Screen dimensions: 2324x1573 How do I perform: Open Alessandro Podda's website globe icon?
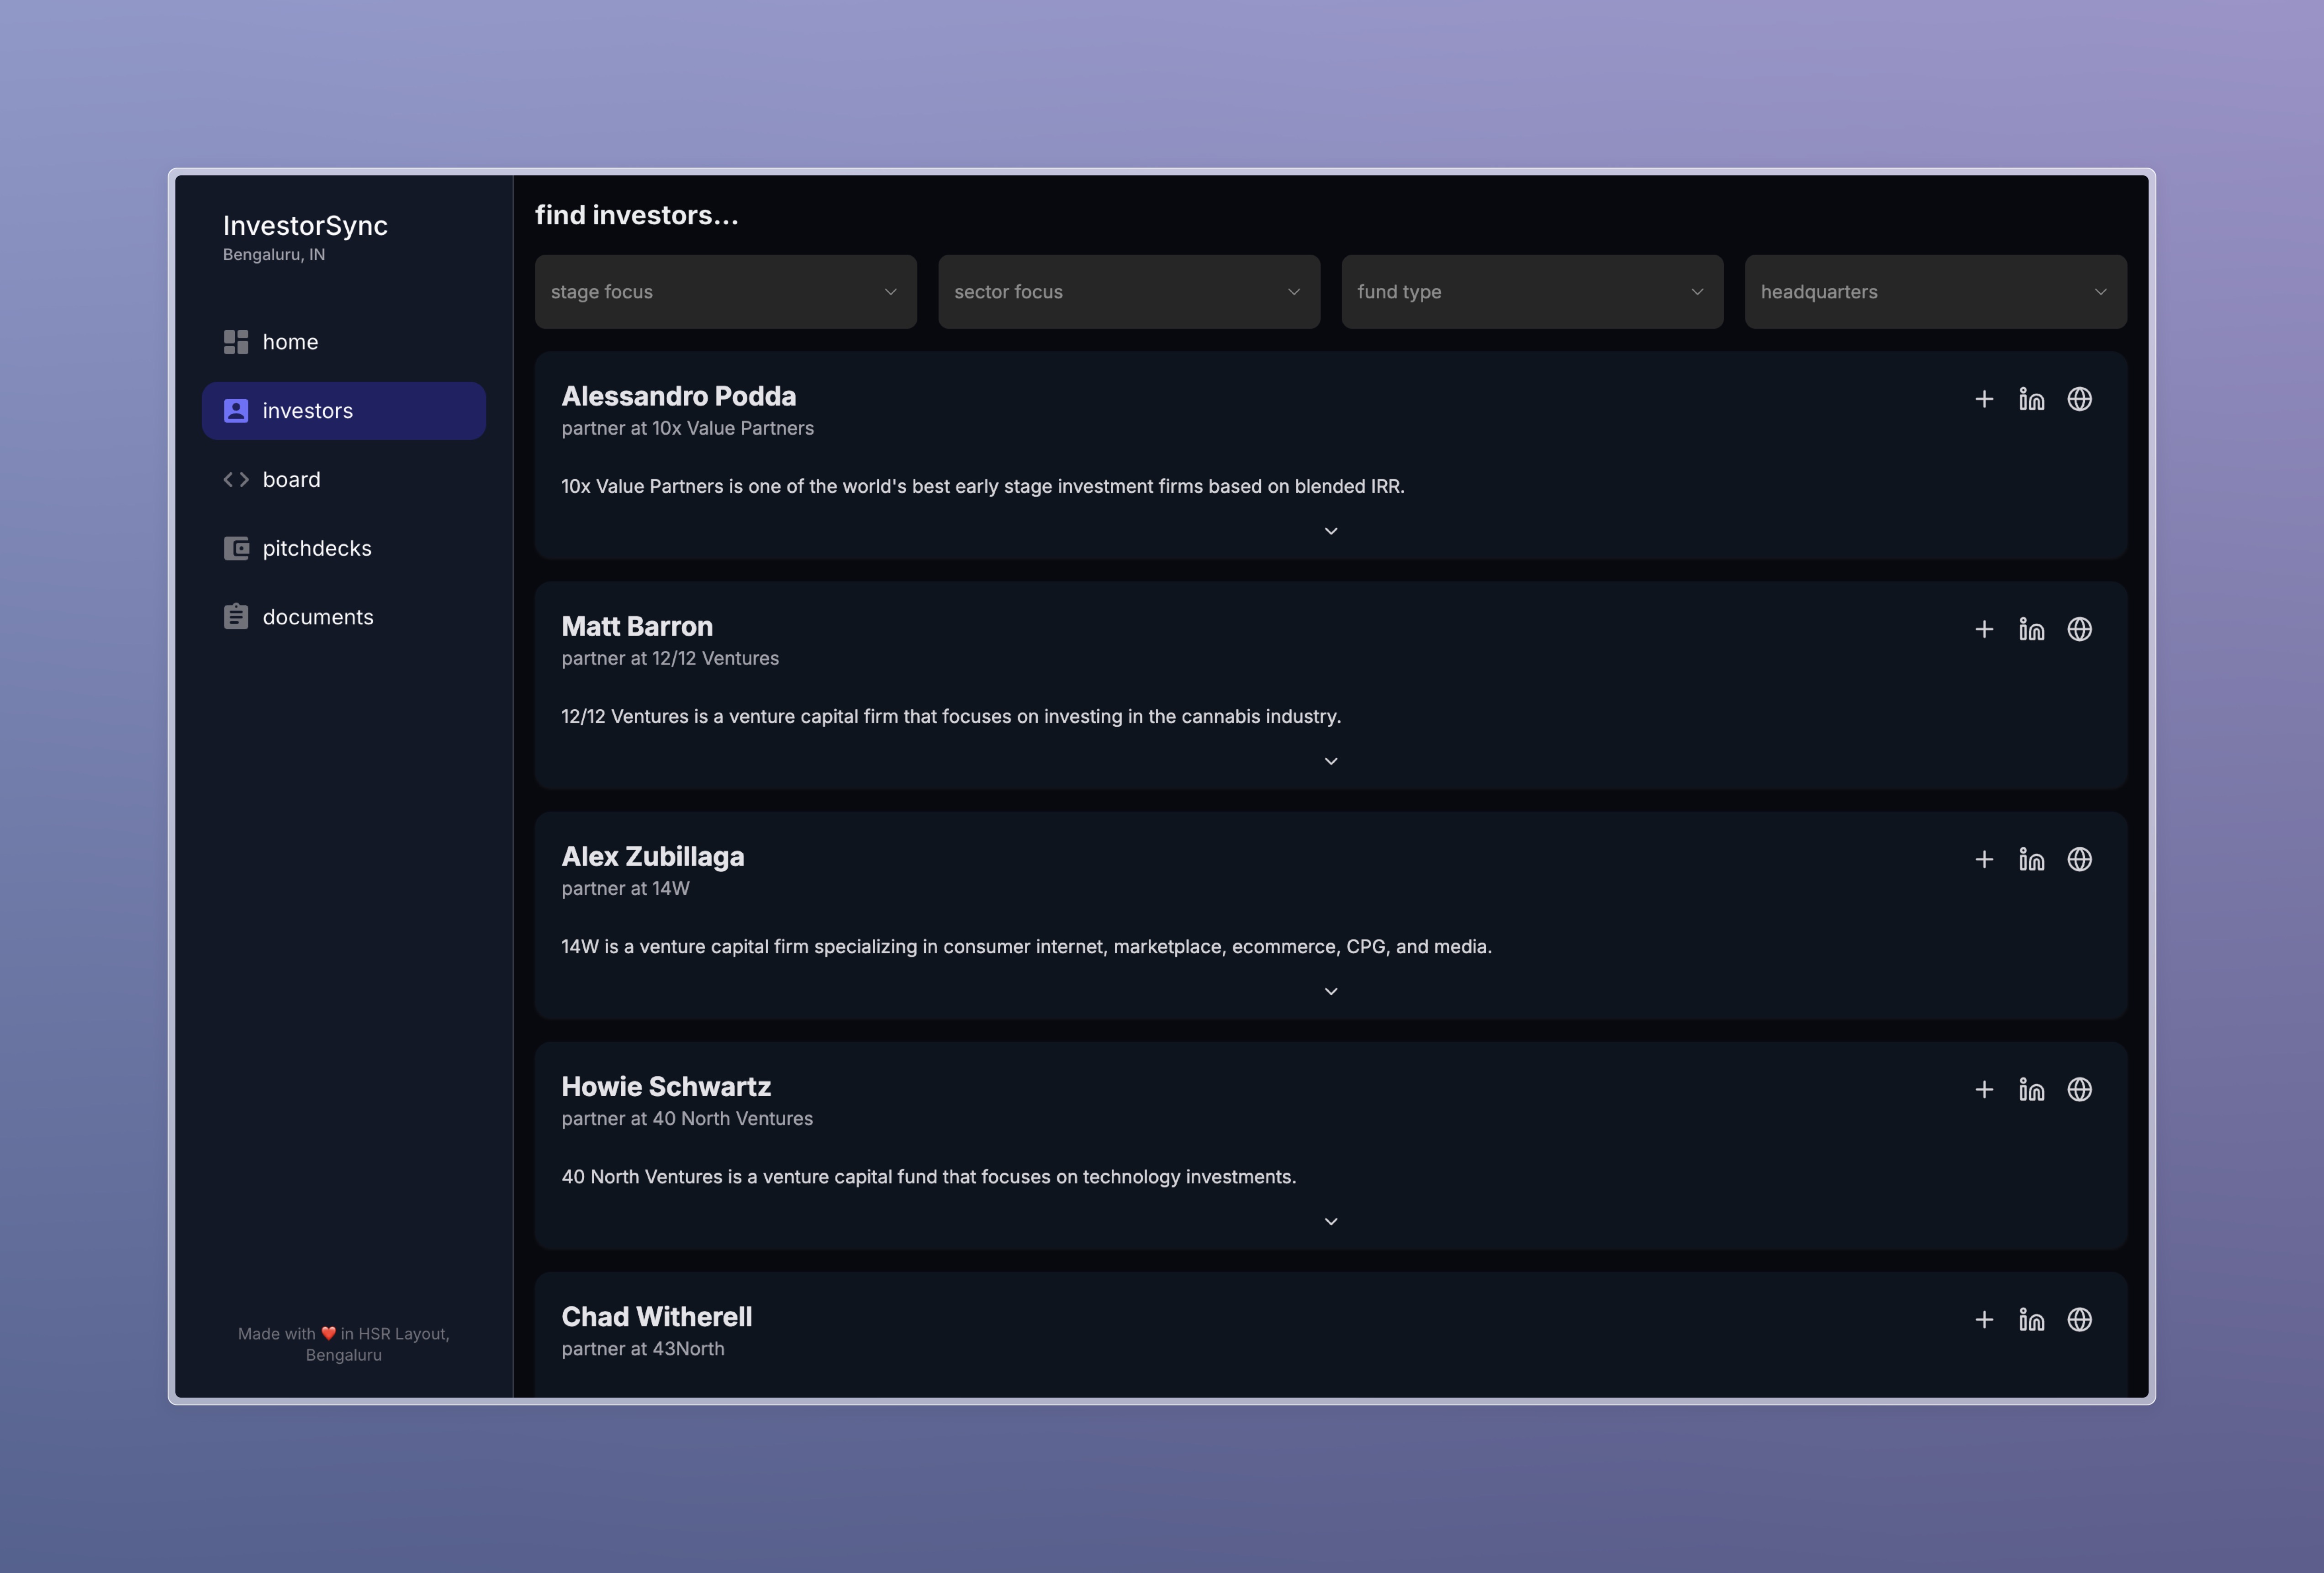(x=2080, y=399)
